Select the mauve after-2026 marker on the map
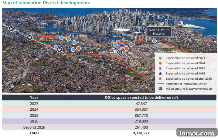The image size is (218, 138). point(131,45)
